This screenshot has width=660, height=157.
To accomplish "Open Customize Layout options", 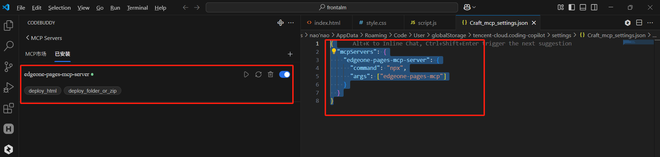I will click(561, 7).
